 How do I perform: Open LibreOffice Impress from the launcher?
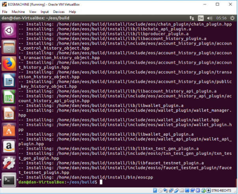pos(9,114)
